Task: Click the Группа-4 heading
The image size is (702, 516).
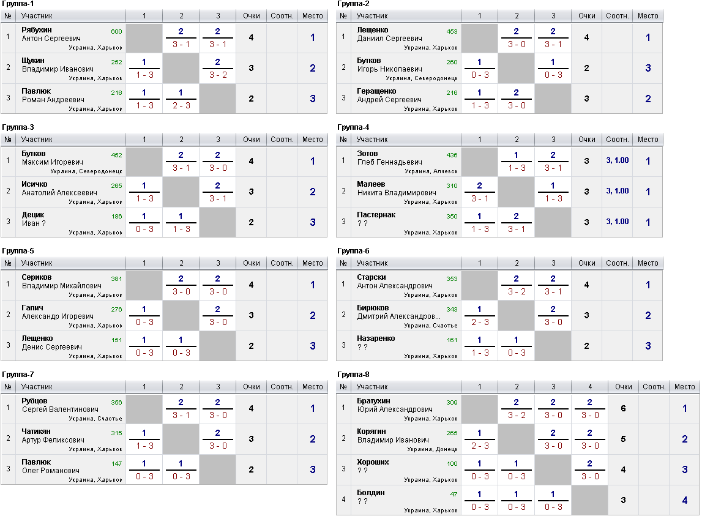Action: point(353,127)
